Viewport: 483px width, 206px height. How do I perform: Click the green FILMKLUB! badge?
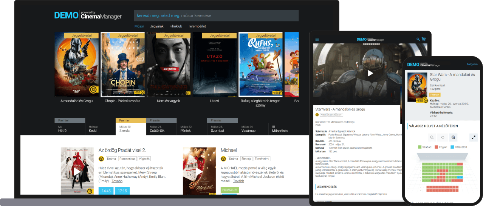(x=229, y=190)
